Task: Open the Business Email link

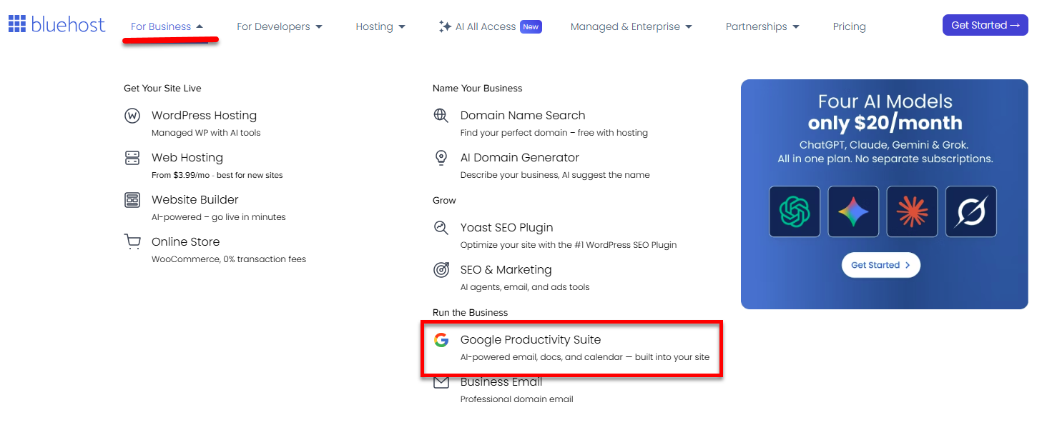Action: pos(501,382)
